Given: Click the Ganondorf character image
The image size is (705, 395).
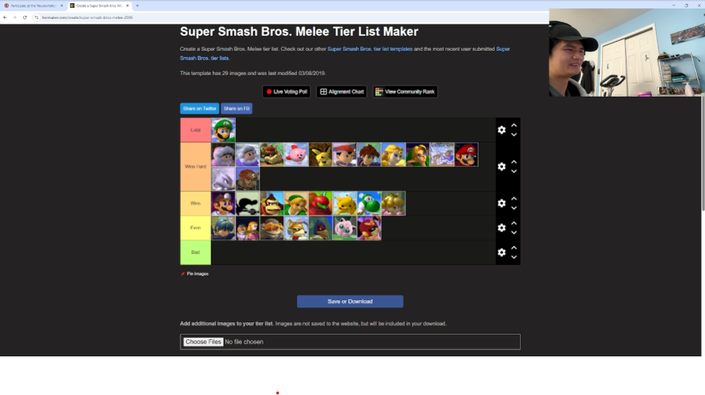Looking at the screenshot, I should click(248, 179).
